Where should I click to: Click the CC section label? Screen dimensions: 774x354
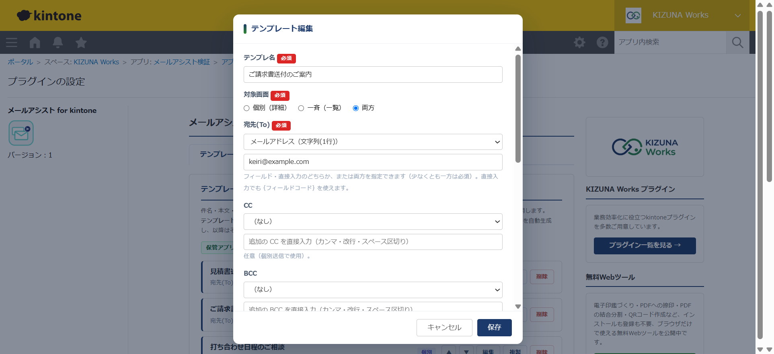click(248, 205)
